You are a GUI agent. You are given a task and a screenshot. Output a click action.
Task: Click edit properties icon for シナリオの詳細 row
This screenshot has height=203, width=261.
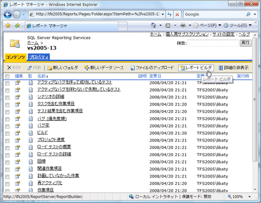[17, 97]
